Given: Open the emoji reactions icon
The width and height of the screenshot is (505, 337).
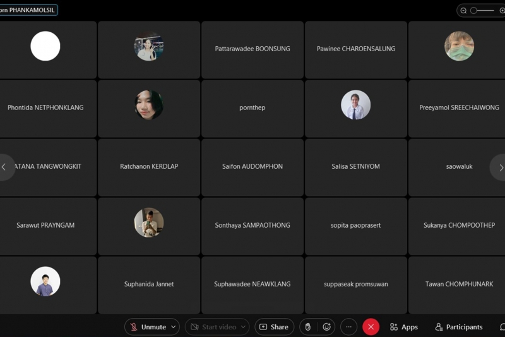Looking at the screenshot, I should click(326, 327).
